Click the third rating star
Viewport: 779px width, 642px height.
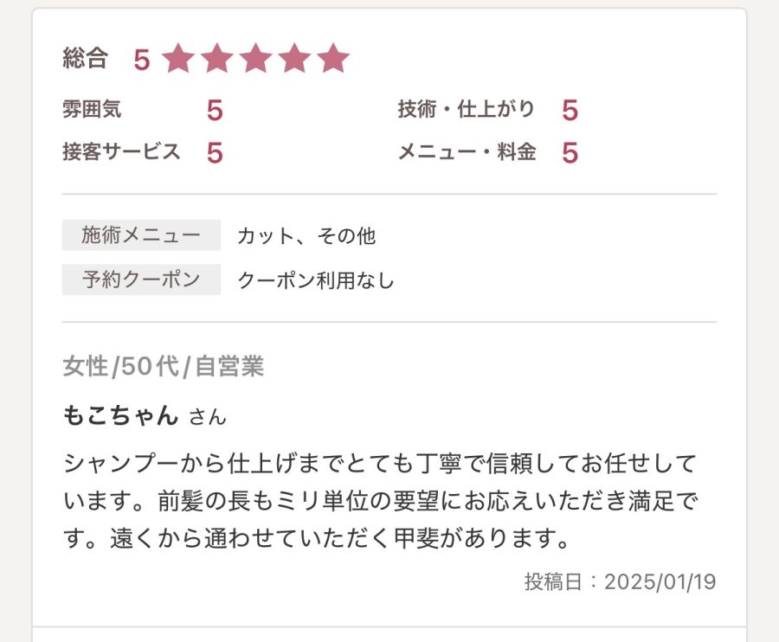point(255,59)
